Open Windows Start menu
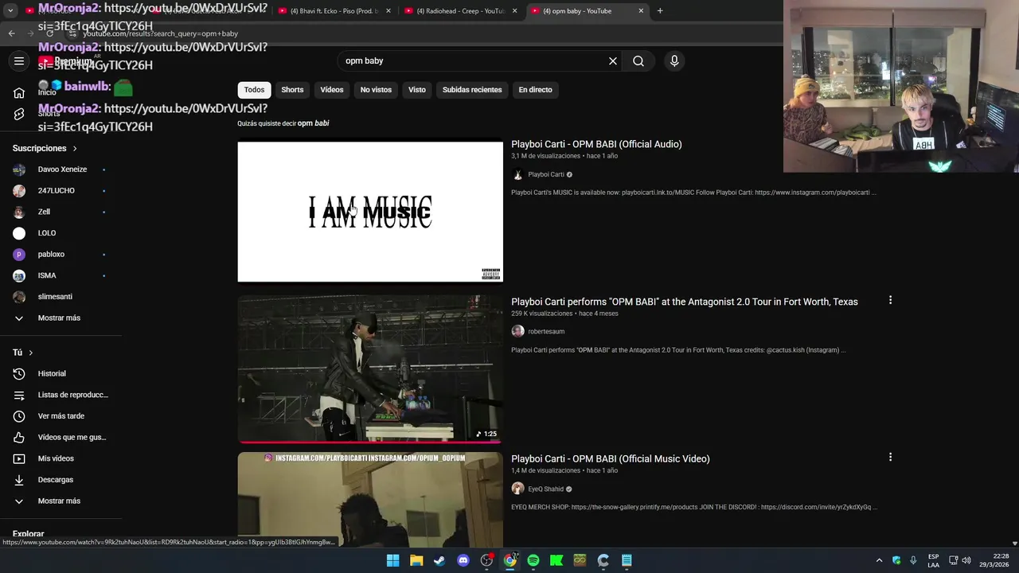 click(x=392, y=560)
